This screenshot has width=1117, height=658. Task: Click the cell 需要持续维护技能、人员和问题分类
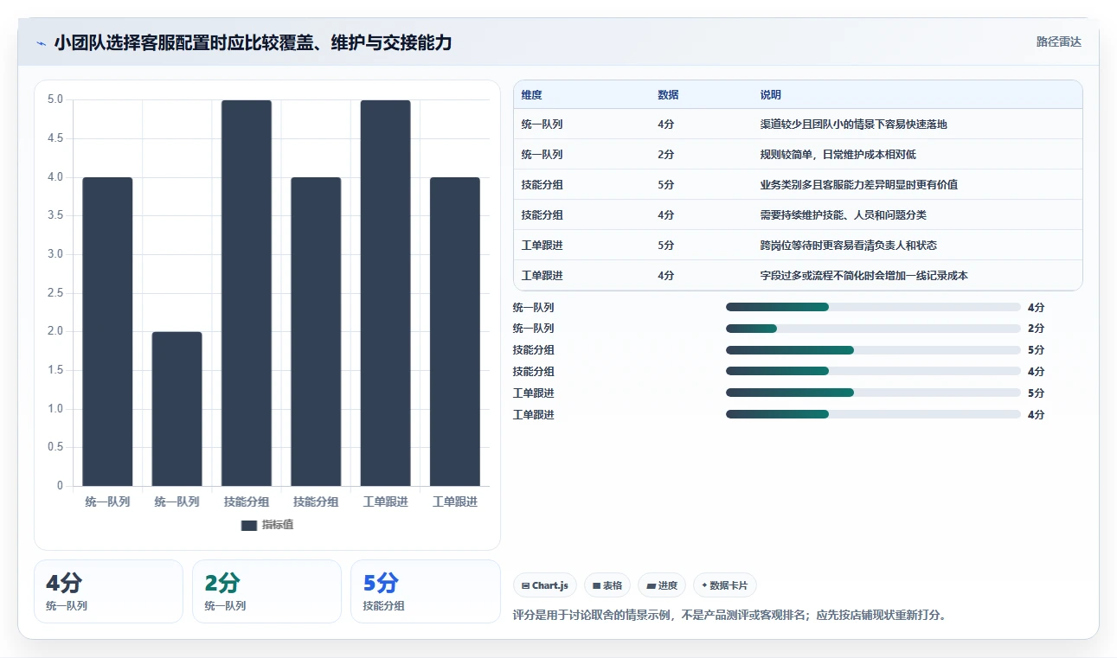843,215
